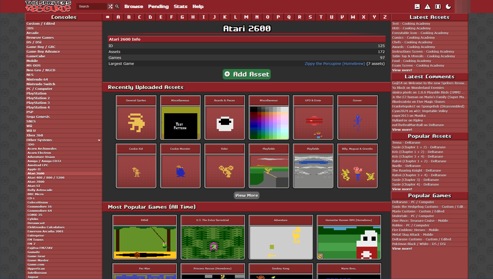Select the letter P filter tab
This screenshot has width=493, height=279.
click(278, 17)
